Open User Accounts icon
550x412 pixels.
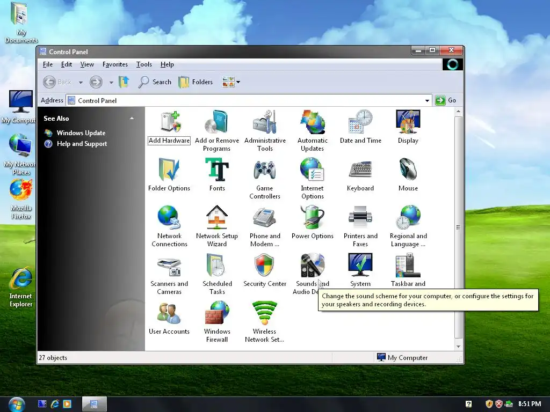point(169,318)
